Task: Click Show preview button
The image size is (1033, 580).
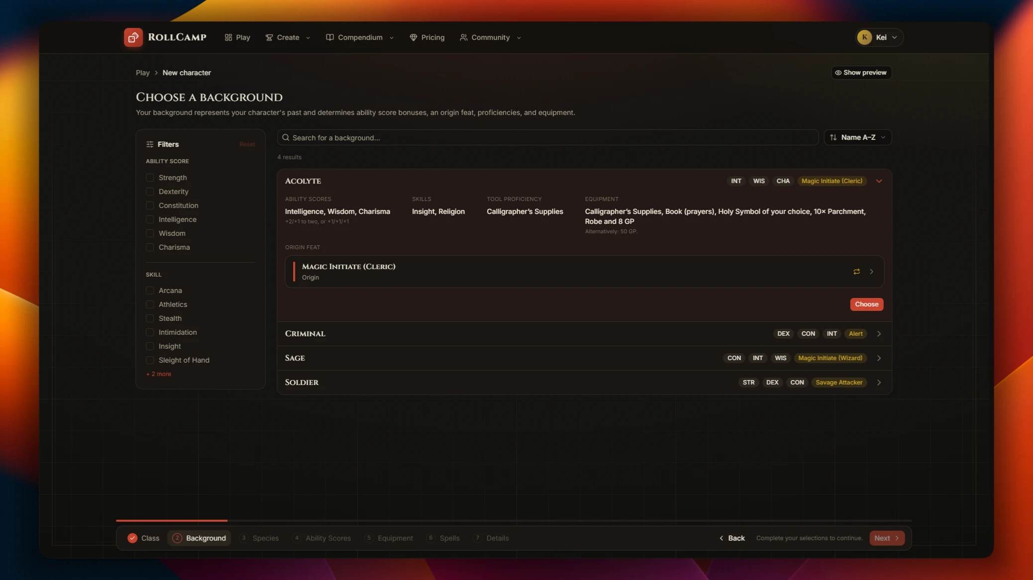Action: (x=861, y=73)
